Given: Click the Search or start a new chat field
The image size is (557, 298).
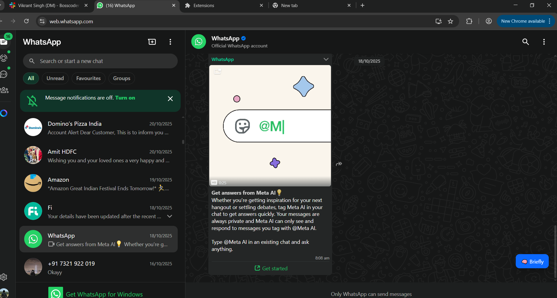Looking at the screenshot, I should 100,61.
